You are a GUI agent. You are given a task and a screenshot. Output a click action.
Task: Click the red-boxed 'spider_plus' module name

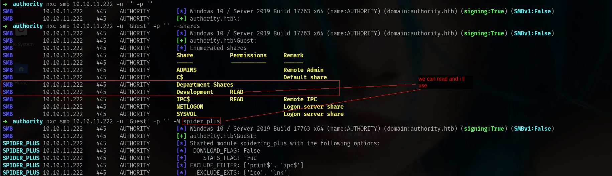tap(202, 121)
